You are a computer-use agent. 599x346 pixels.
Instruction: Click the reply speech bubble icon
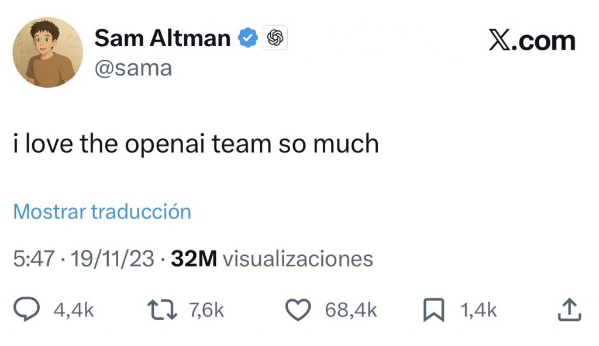coord(27,310)
